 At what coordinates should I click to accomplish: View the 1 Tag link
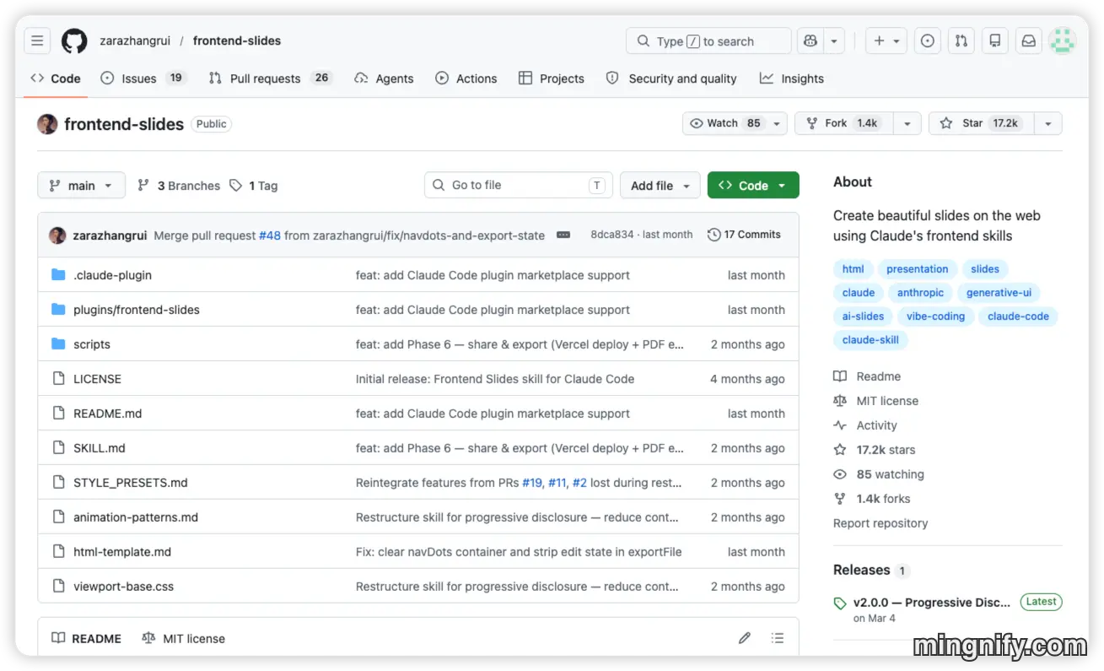(254, 186)
